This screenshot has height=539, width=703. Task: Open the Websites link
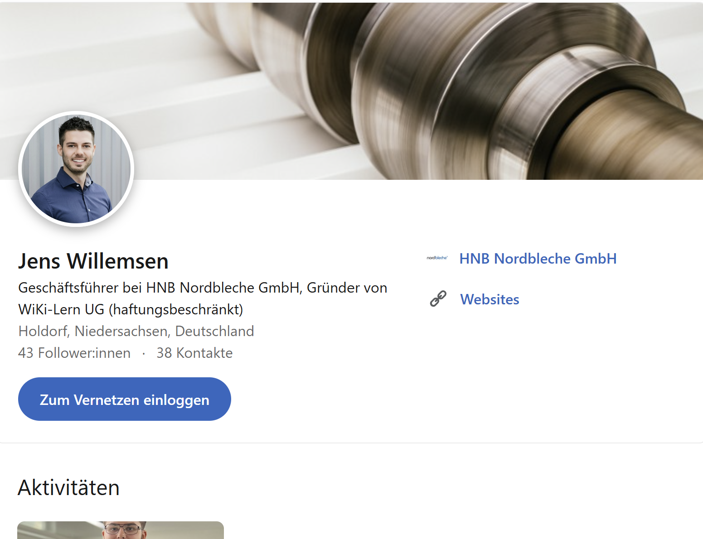pos(490,299)
